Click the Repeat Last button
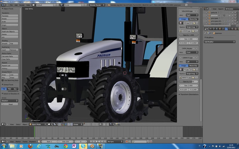This screenshot has width=239, height=149. pyautogui.click(x=10, y=66)
